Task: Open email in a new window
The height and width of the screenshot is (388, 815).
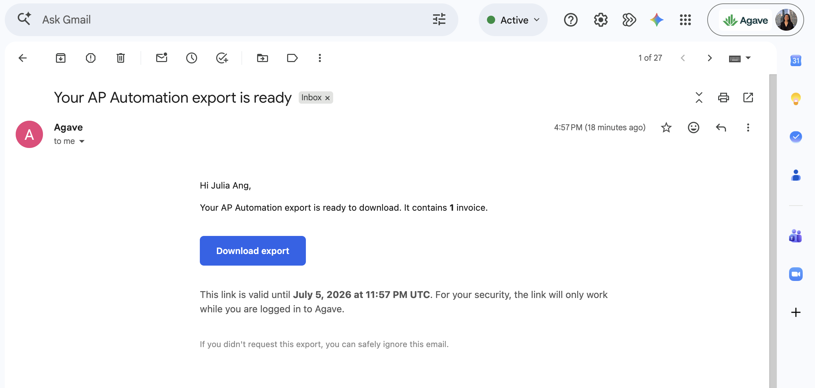Action: [x=748, y=98]
